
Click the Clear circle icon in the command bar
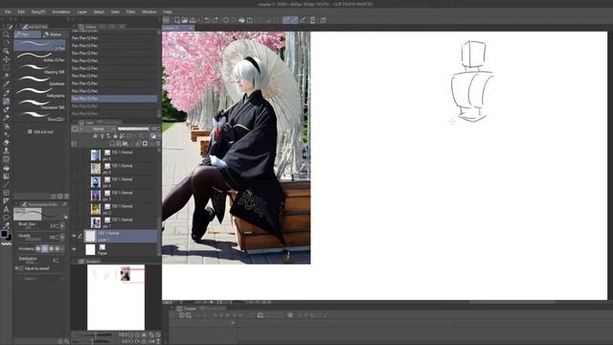click(226, 20)
